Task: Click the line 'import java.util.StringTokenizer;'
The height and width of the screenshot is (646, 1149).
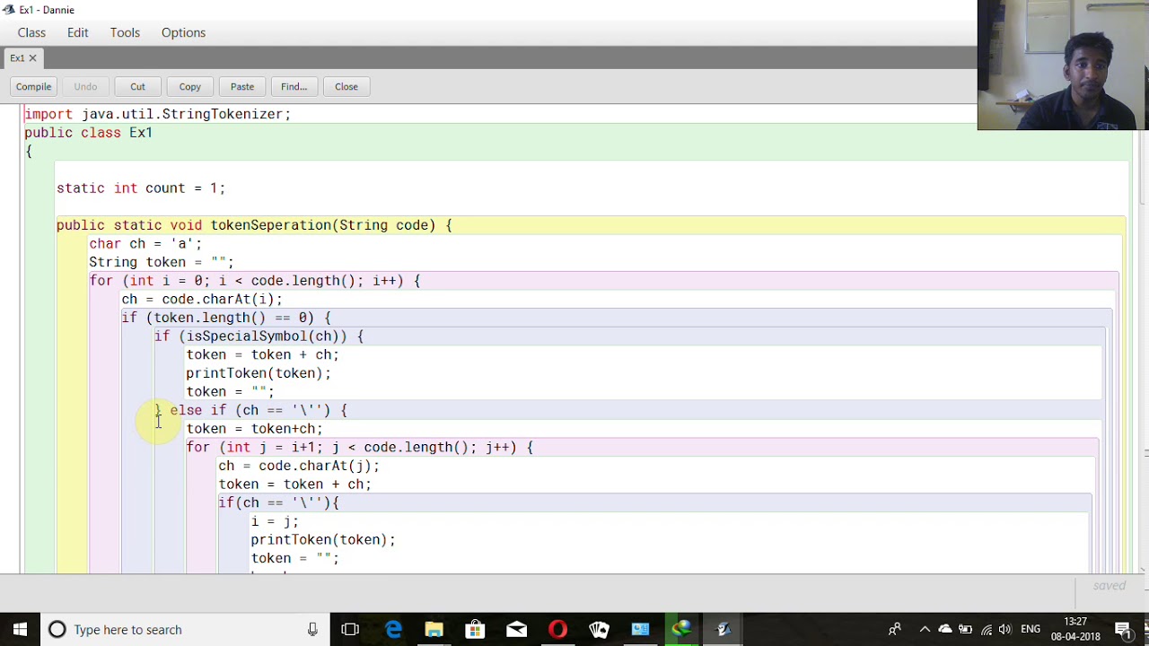Action: tap(157, 114)
